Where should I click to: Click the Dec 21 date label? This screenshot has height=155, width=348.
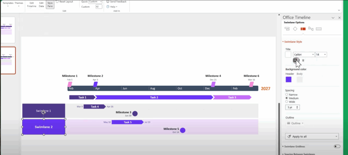[213, 80]
